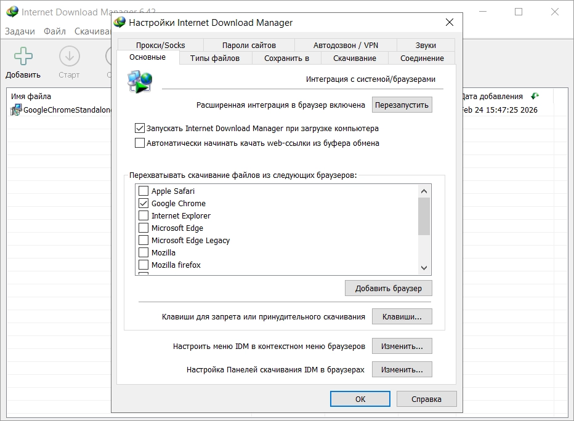Close the IDM settings dialog
The height and width of the screenshot is (421, 574).
[x=450, y=22]
